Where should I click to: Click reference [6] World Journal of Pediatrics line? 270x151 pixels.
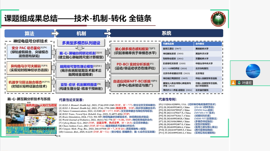(106, 120)
